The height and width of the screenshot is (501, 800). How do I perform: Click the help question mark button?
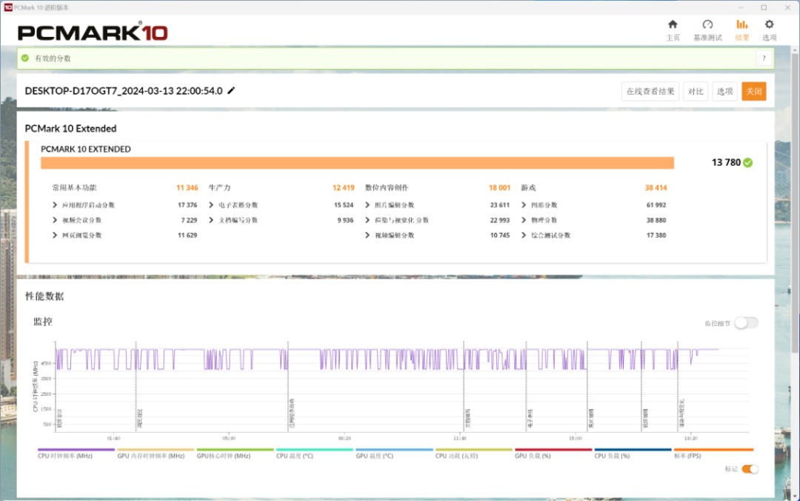764,59
